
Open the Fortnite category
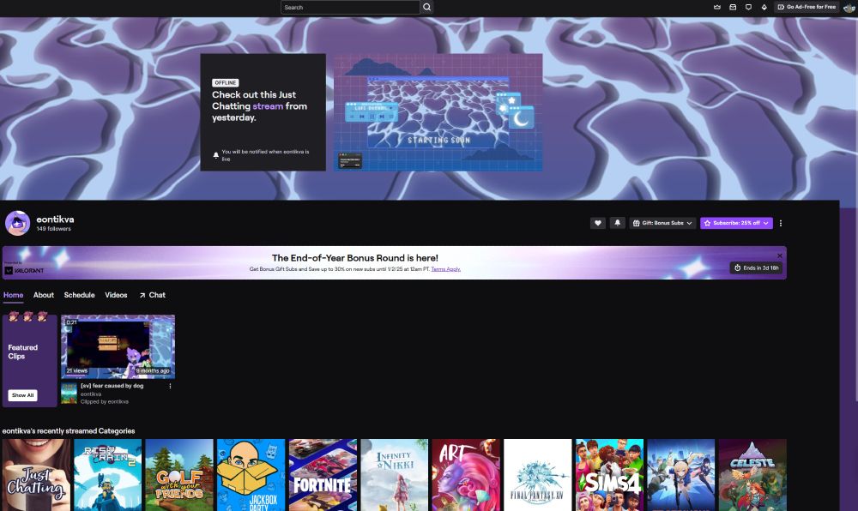coord(323,475)
